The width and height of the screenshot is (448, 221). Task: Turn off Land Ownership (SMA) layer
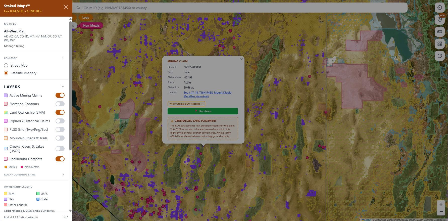(60, 112)
